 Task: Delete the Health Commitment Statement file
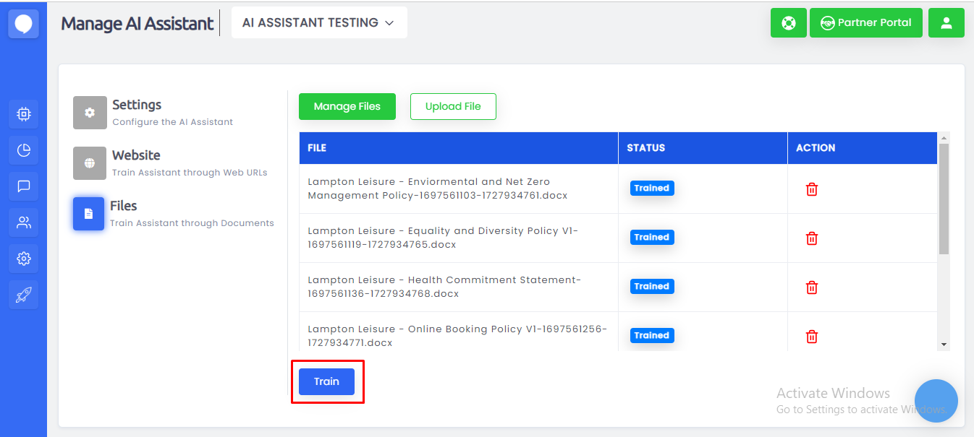click(812, 287)
